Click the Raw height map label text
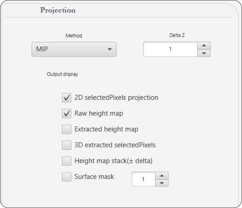Screen dimensions: 242x208 point(99,113)
